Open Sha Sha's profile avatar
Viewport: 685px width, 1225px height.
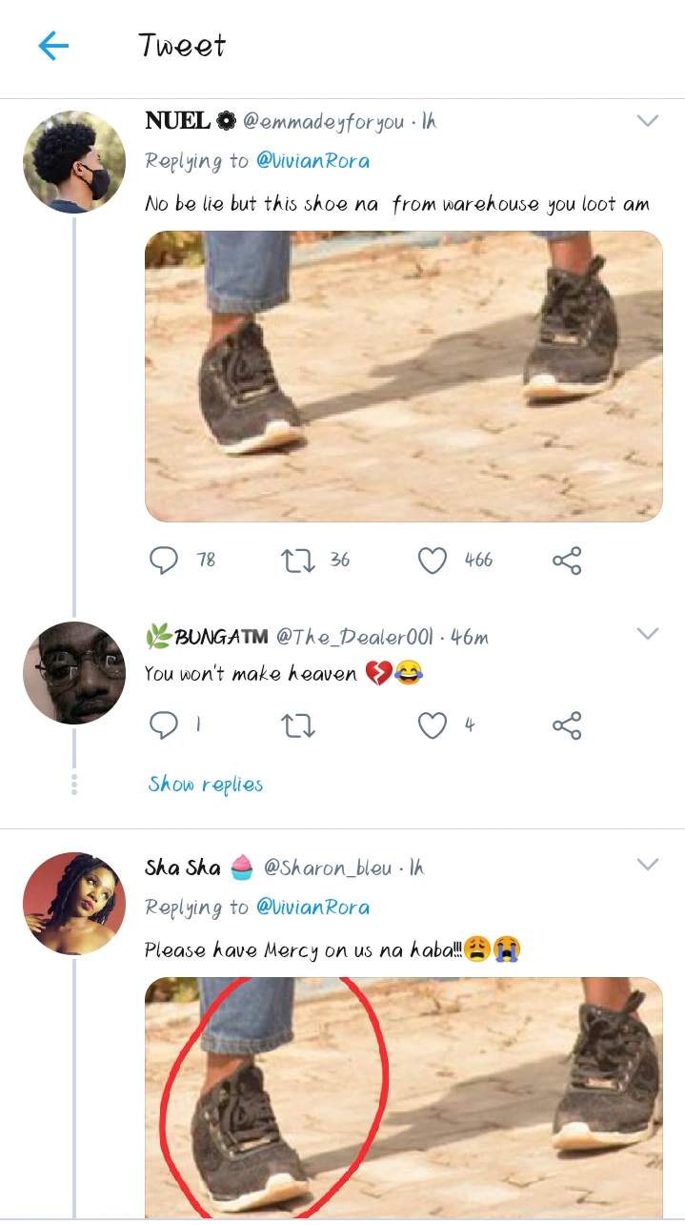coord(74,904)
